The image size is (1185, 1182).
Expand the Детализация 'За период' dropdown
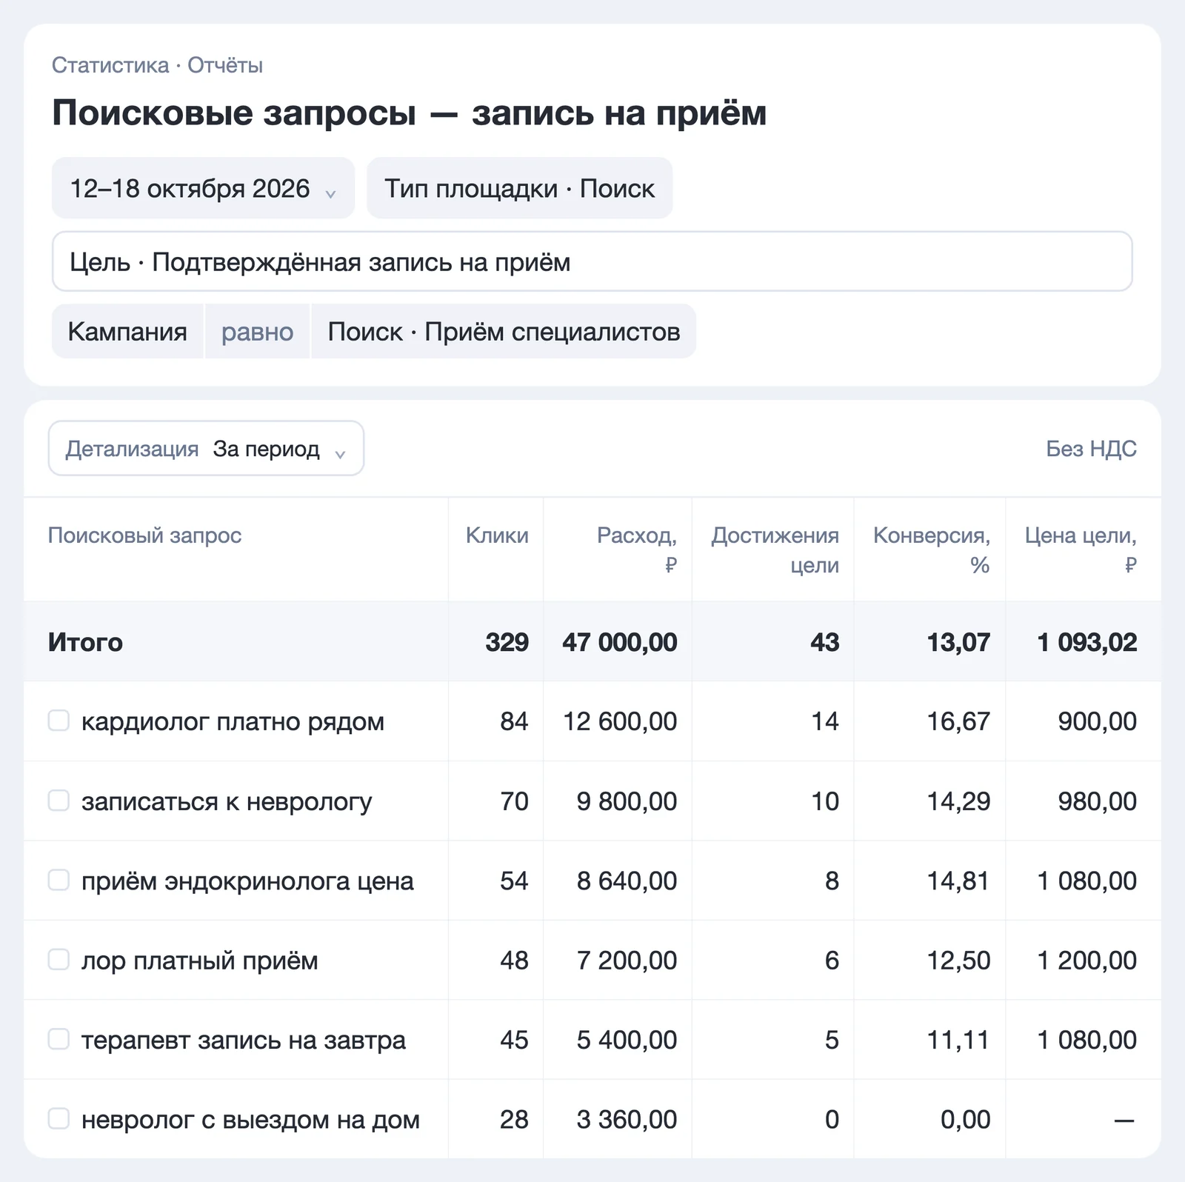coord(206,448)
